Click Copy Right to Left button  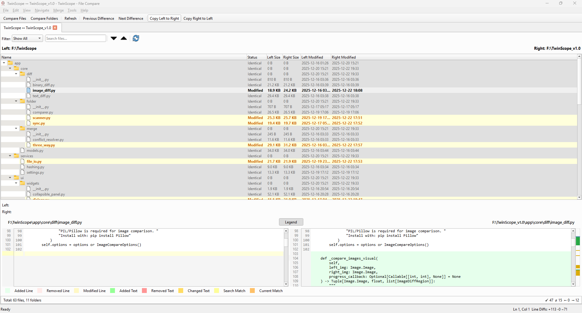tap(198, 19)
